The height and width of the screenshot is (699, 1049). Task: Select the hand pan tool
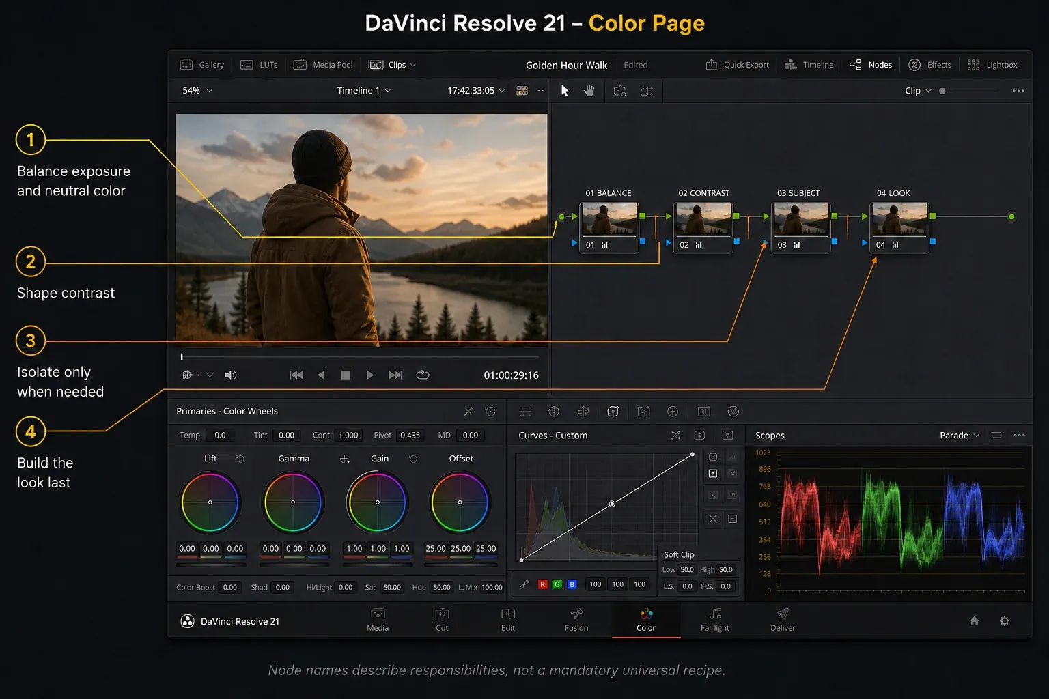[589, 91]
